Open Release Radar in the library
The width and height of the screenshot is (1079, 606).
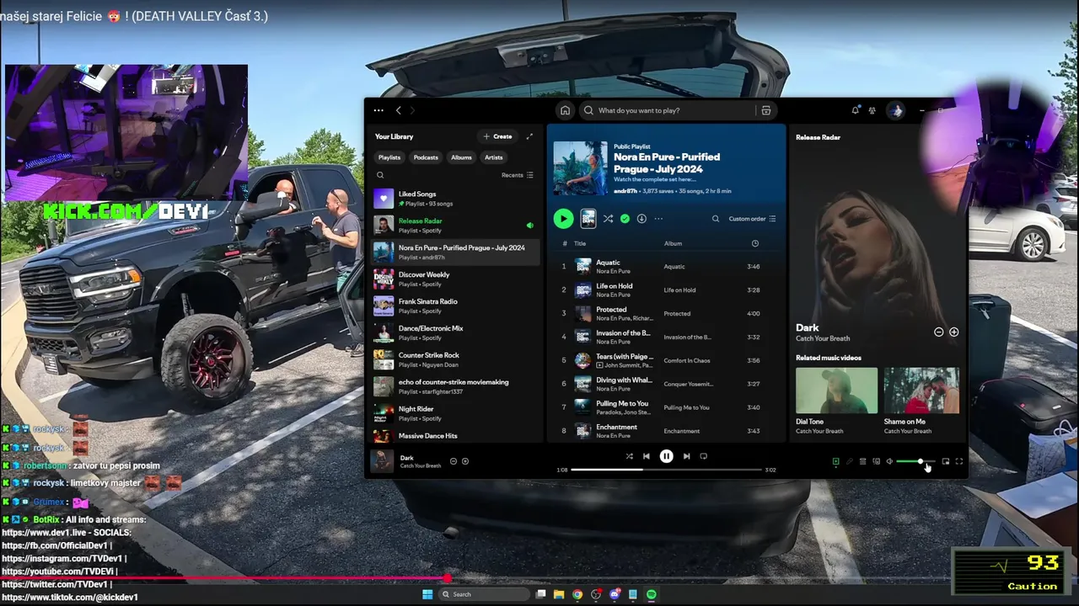click(455, 226)
